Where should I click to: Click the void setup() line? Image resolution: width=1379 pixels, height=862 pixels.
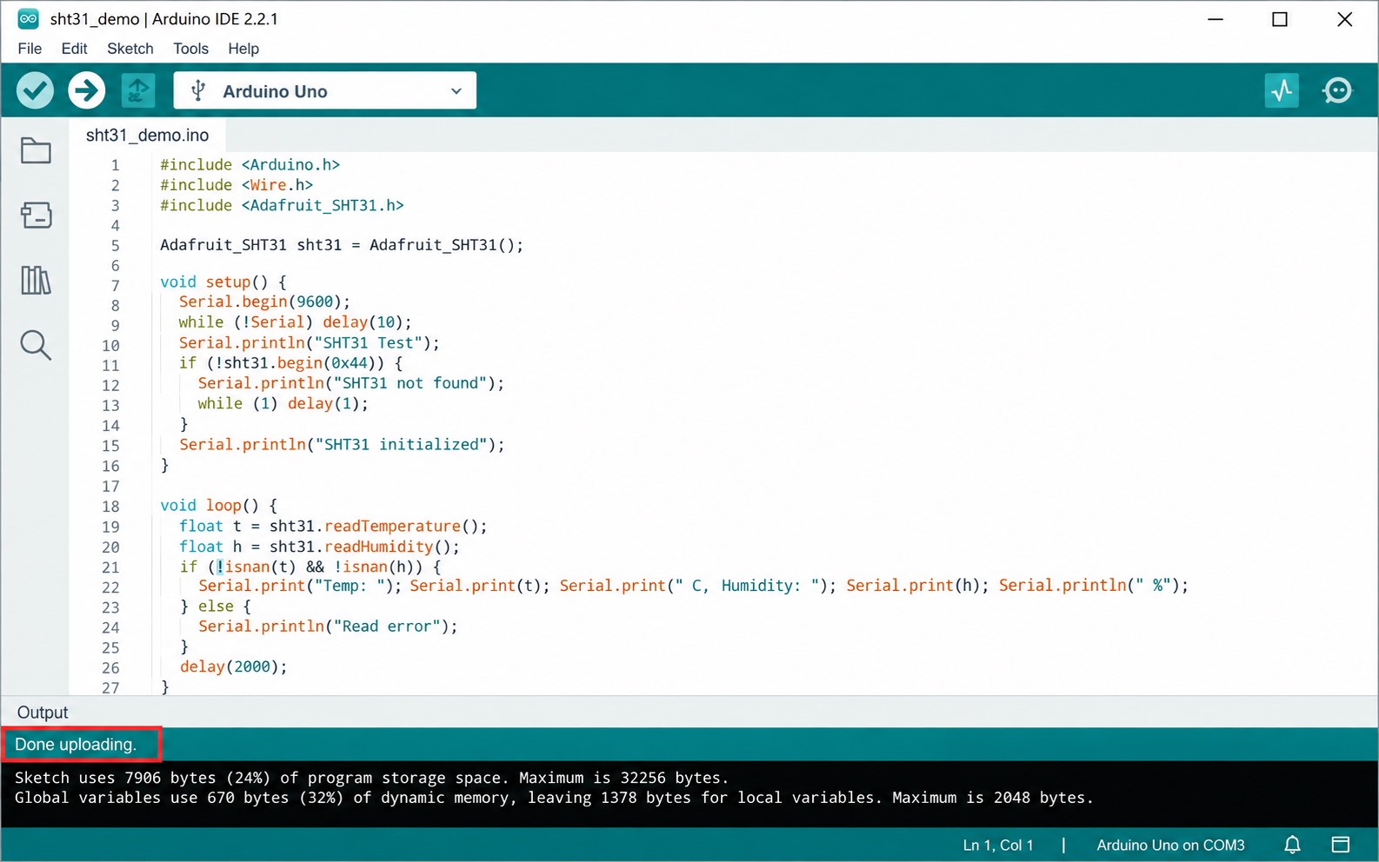(223, 282)
